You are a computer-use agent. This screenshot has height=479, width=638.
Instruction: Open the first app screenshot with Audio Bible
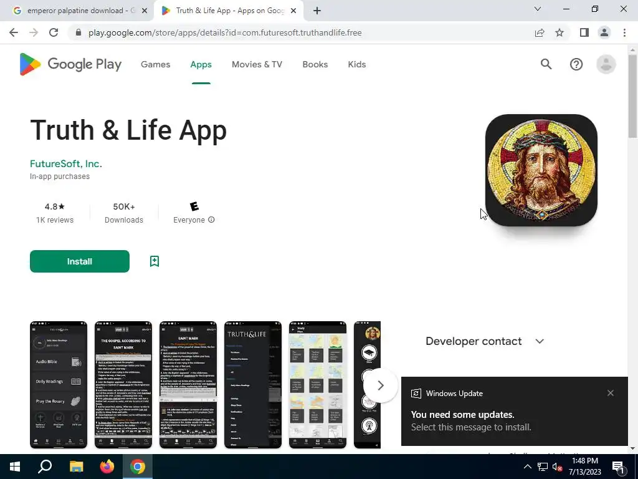click(59, 385)
